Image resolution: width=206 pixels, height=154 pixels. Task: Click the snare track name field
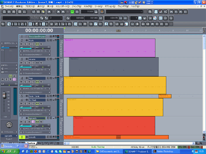point(37,59)
